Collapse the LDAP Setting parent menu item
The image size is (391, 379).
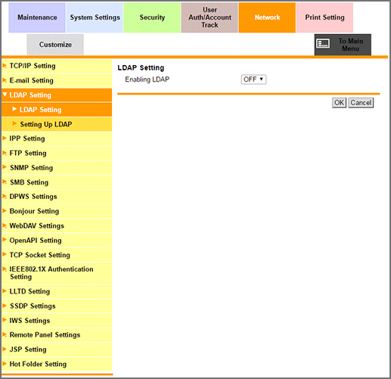pos(57,95)
